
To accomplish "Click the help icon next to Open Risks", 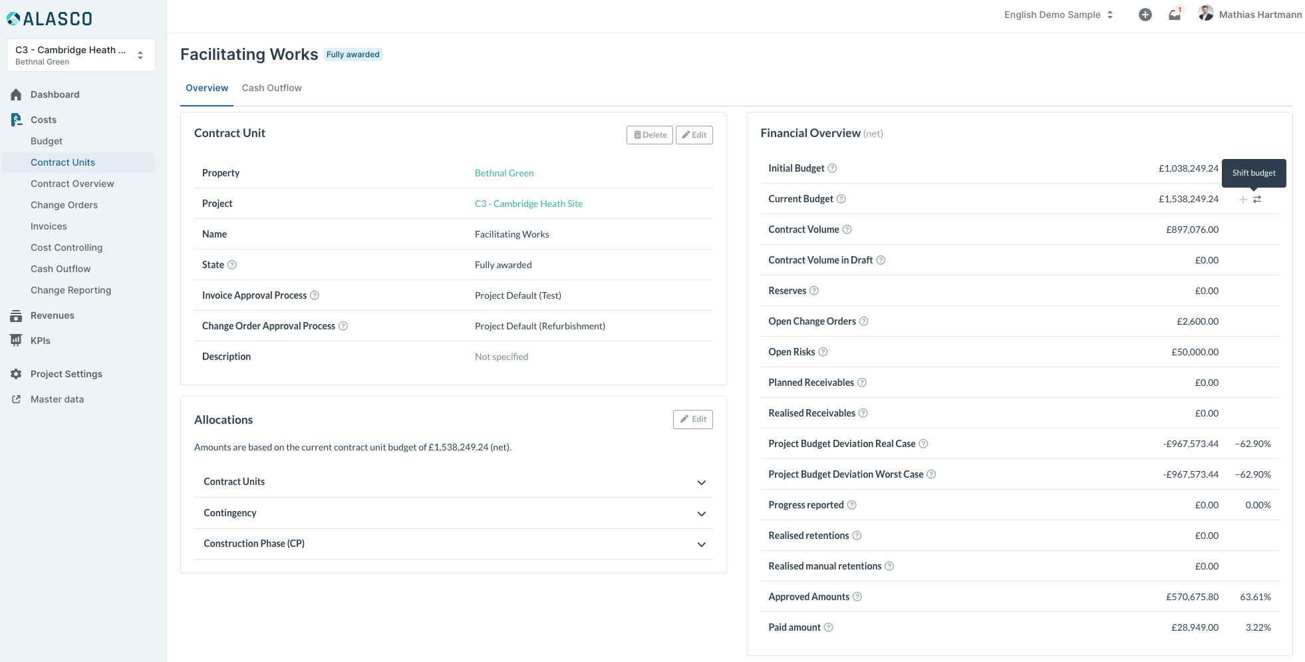I will (x=823, y=353).
